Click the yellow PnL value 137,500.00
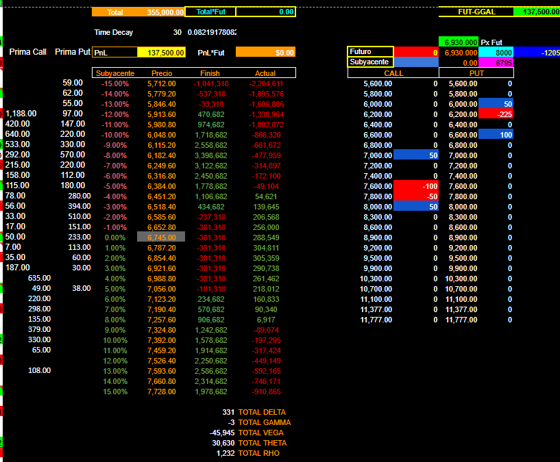 tap(161, 53)
